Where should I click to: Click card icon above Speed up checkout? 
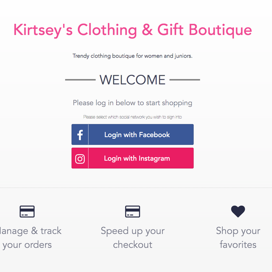(x=133, y=211)
